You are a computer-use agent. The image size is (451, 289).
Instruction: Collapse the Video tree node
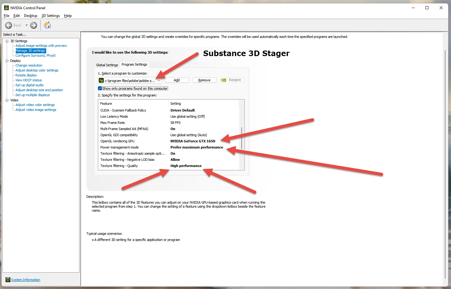7,100
